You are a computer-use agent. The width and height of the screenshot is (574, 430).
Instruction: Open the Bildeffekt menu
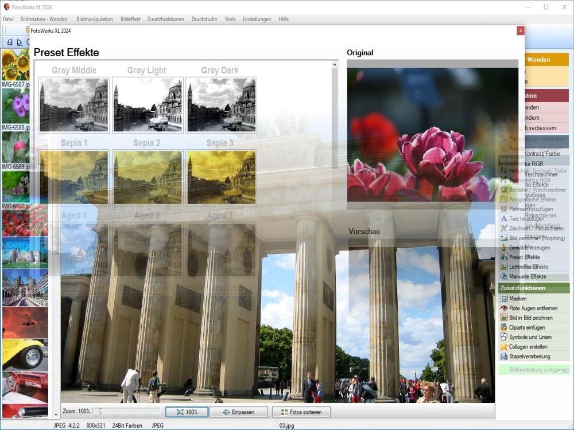click(x=130, y=19)
